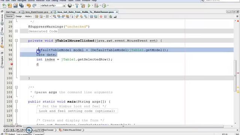Click Stop Macro Recording icon

[105, 16]
